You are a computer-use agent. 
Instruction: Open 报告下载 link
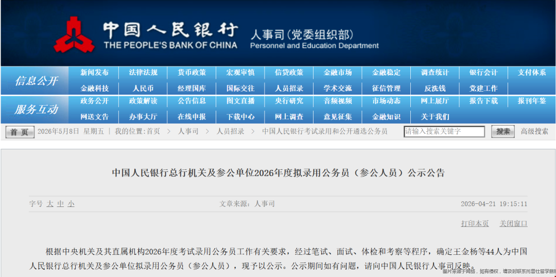tap(483, 101)
